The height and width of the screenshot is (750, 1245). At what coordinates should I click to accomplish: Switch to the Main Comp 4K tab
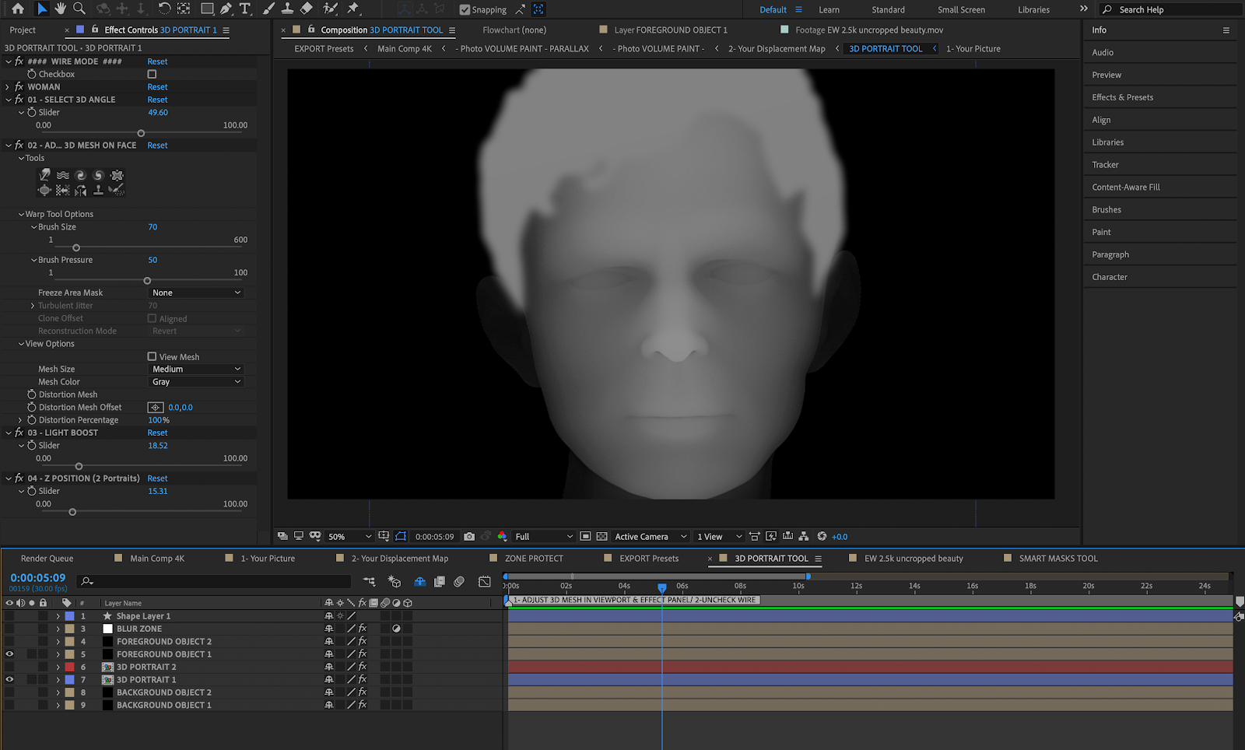pos(156,558)
